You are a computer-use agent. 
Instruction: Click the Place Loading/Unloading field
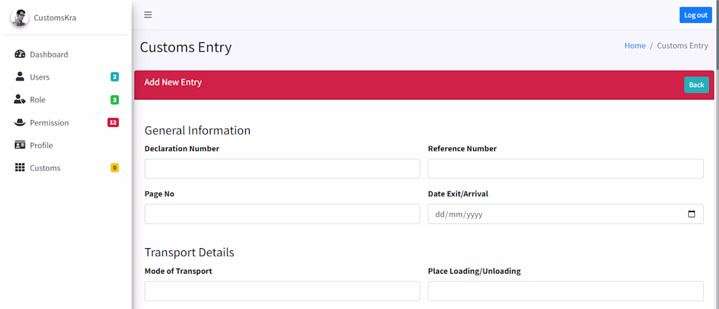565,291
